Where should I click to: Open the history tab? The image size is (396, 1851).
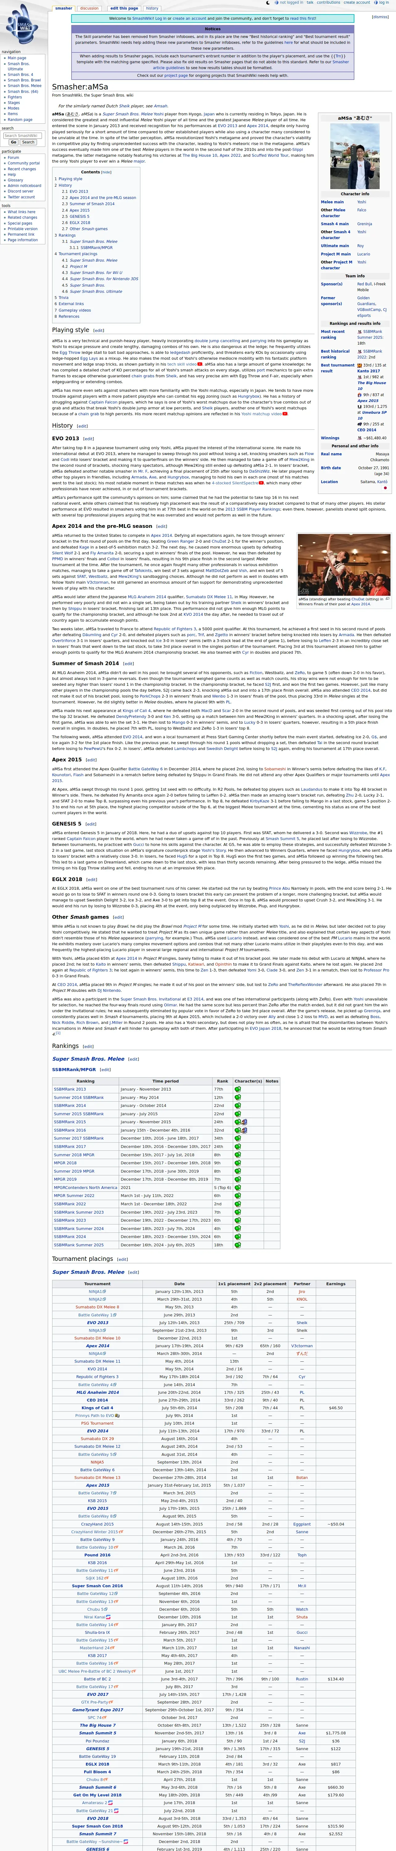click(152, 8)
